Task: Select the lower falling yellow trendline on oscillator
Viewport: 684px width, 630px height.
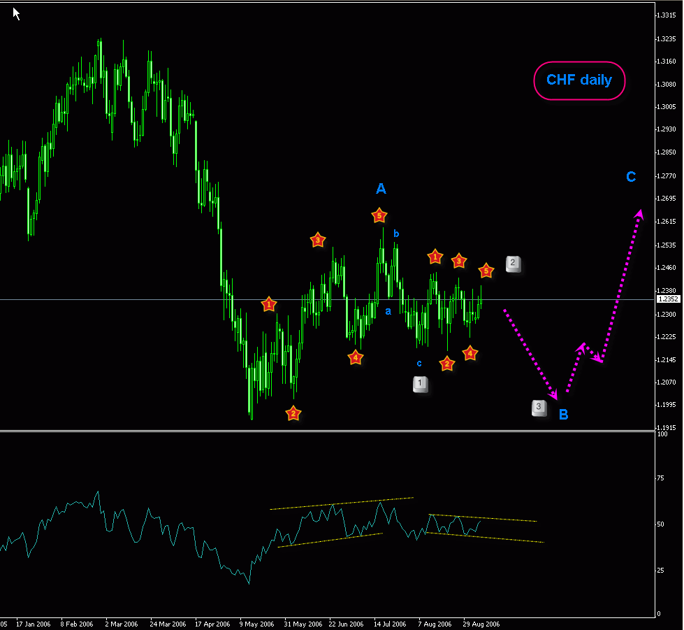Action: point(485,537)
